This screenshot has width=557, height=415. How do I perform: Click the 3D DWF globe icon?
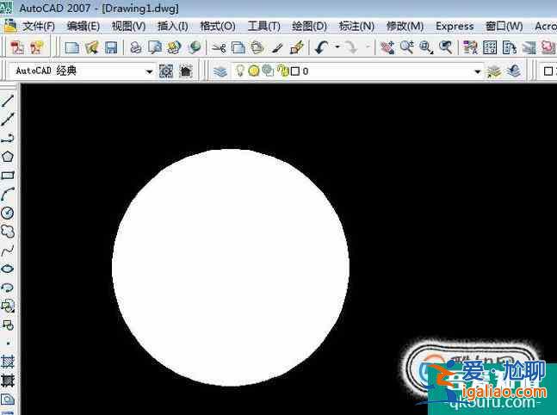(195, 47)
